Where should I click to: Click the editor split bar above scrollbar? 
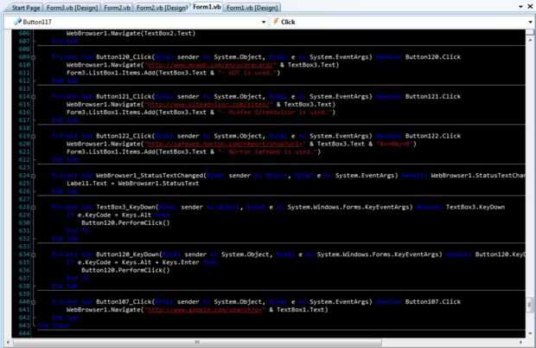click(x=530, y=32)
